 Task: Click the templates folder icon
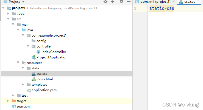(29, 85)
